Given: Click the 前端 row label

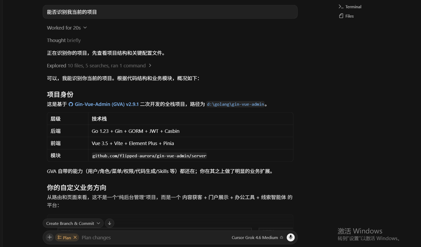Looking at the screenshot, I should coord(56,143).
